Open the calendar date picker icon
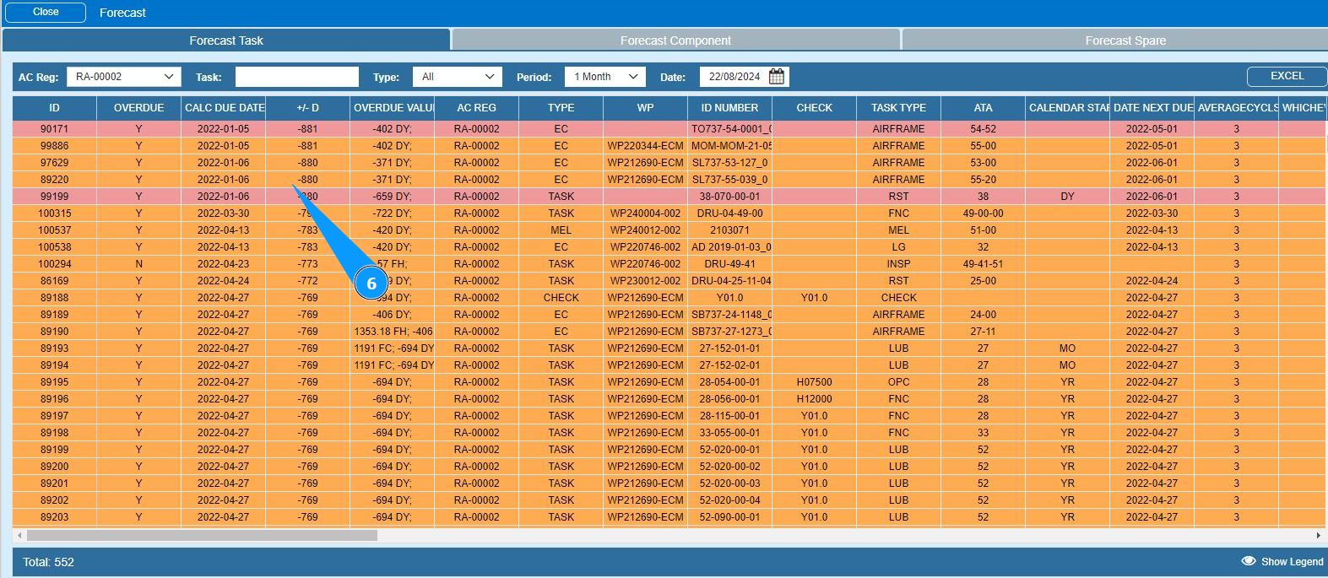The image size is (1328, 578). [777, 77]
